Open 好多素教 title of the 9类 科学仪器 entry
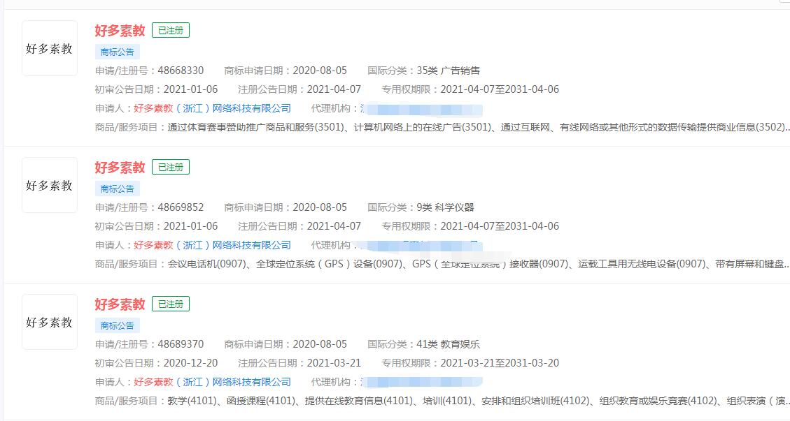Image resolution: width=790 pixels, height=421 pixels. click(x=120, y=168)
